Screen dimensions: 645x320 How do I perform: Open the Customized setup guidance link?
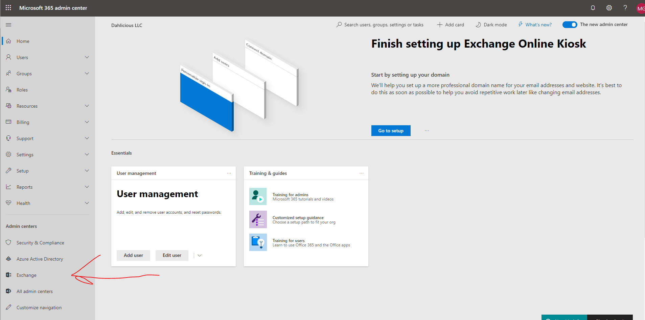pyautogui.click(x=298, y=218)
